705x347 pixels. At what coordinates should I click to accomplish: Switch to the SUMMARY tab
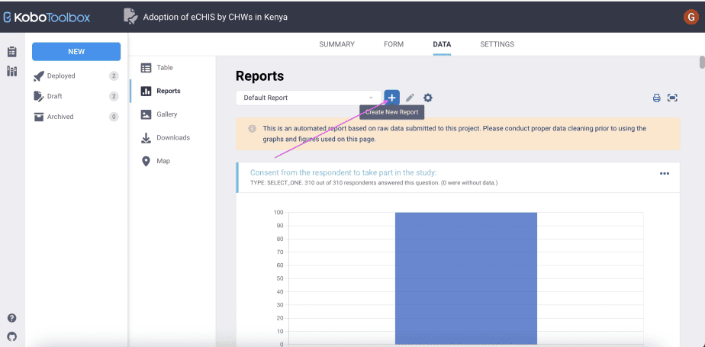tap(336, 44)
